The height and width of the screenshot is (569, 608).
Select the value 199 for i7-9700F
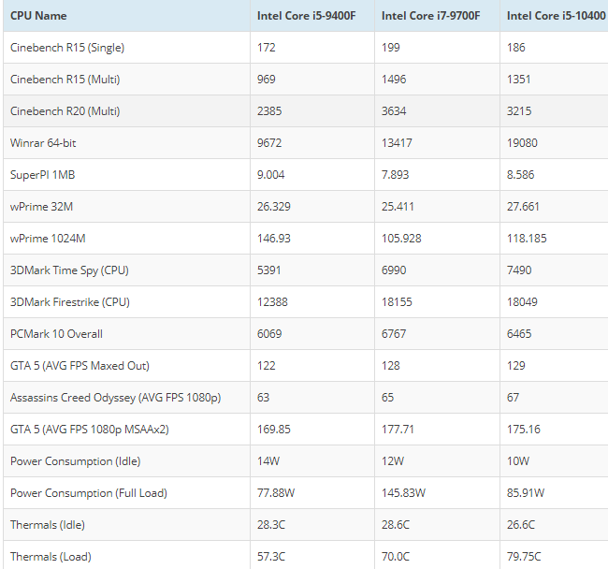pos(391,48)
